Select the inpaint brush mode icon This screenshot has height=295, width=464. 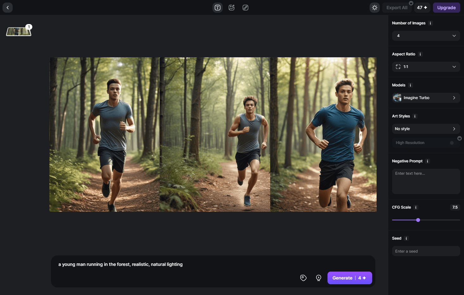[245, 8]
